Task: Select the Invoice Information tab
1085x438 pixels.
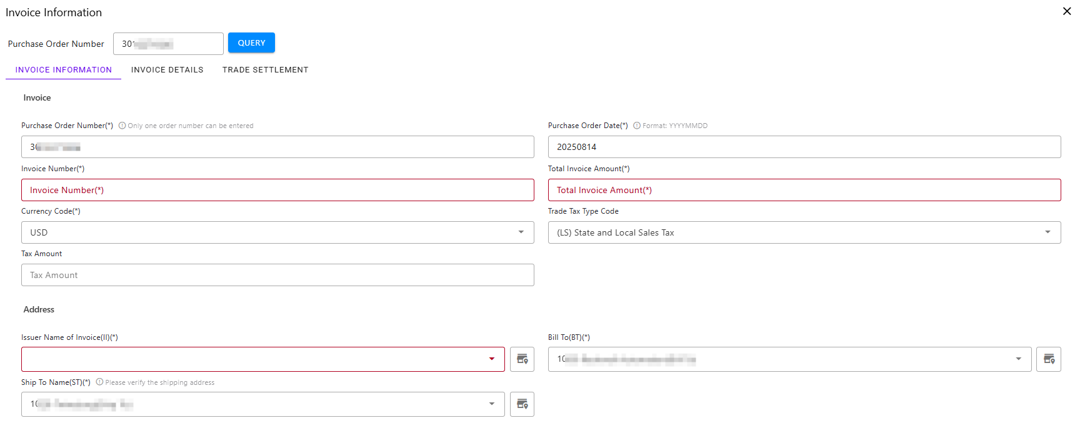Action: [x=64, y=70]
